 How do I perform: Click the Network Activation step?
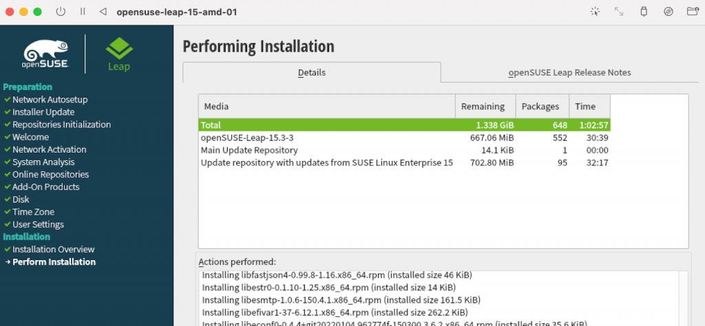(49, 149)
